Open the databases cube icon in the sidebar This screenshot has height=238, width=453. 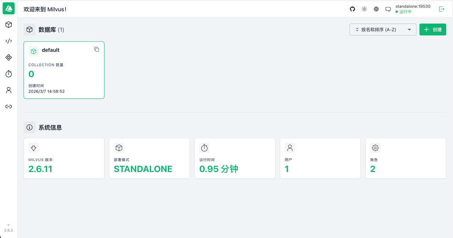(x=9, y=25)
